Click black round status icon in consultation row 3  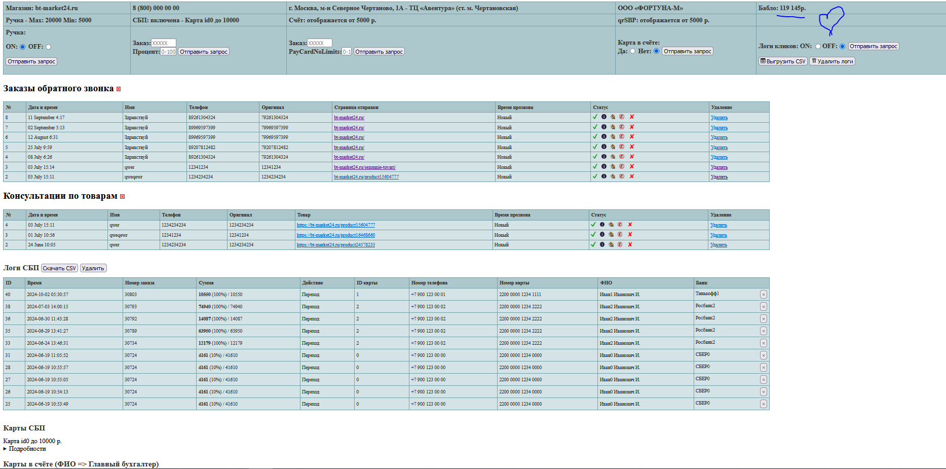tap(602, 234)
